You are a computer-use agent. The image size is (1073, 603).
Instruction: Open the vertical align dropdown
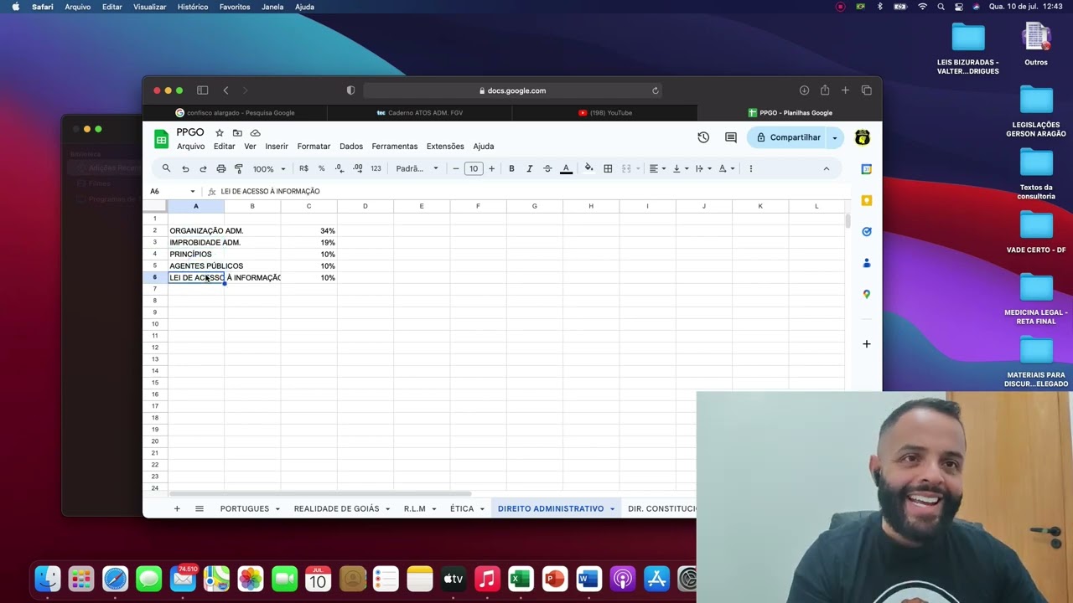(x=680, y=168)
